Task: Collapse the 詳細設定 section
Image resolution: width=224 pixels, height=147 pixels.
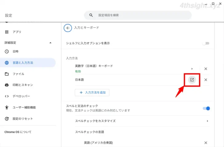Action: [50, 43]
